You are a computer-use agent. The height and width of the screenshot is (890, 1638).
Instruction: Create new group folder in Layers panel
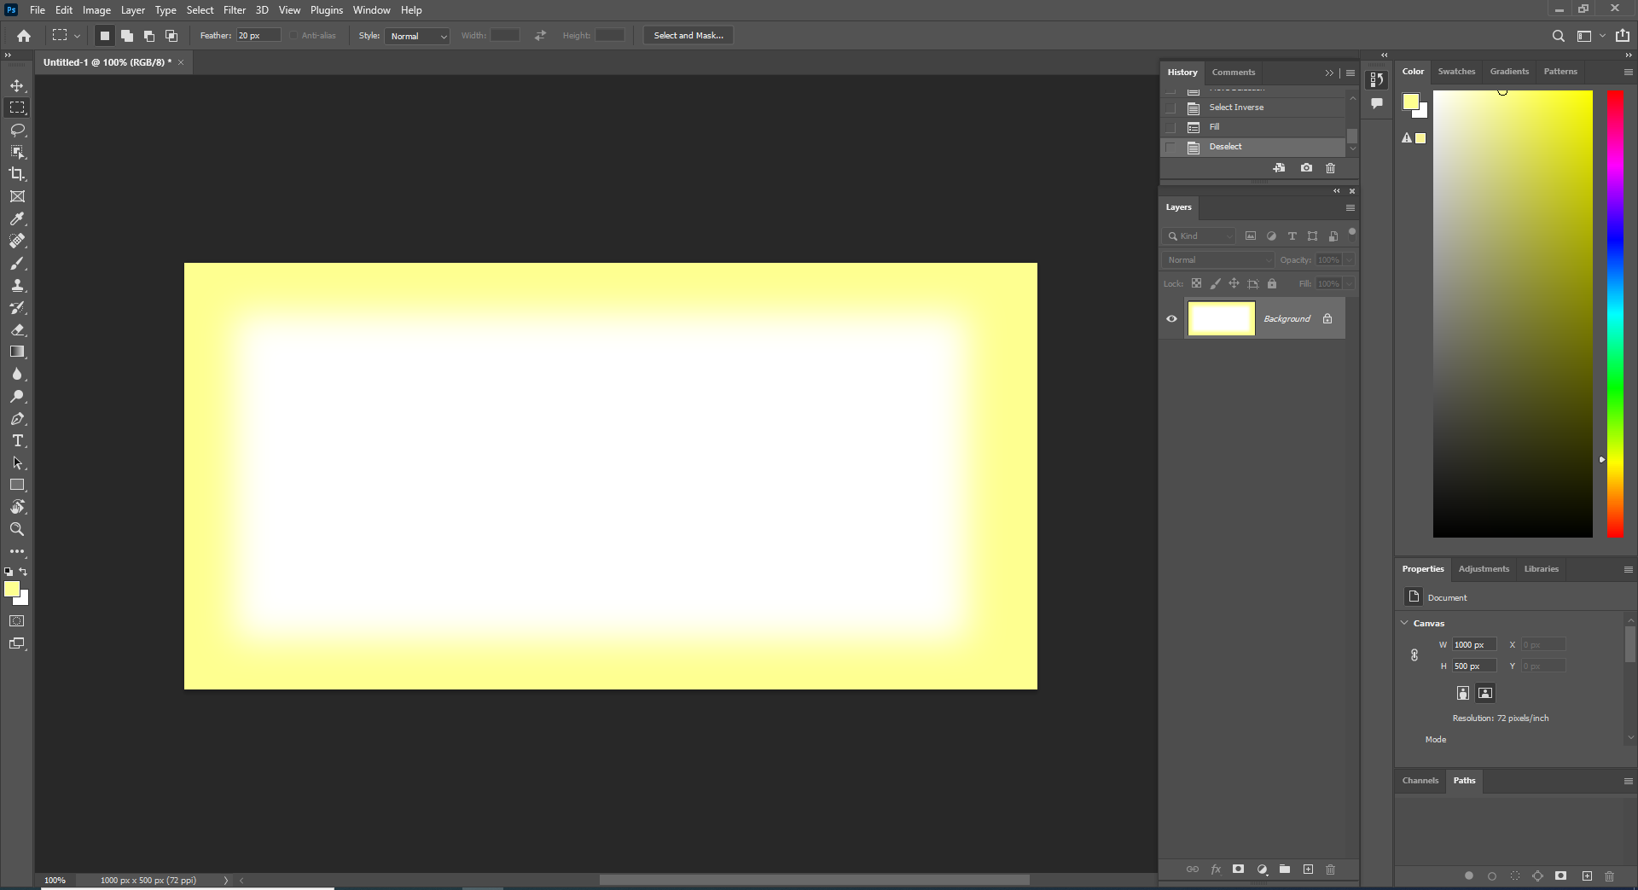(x=1285, y=870)
